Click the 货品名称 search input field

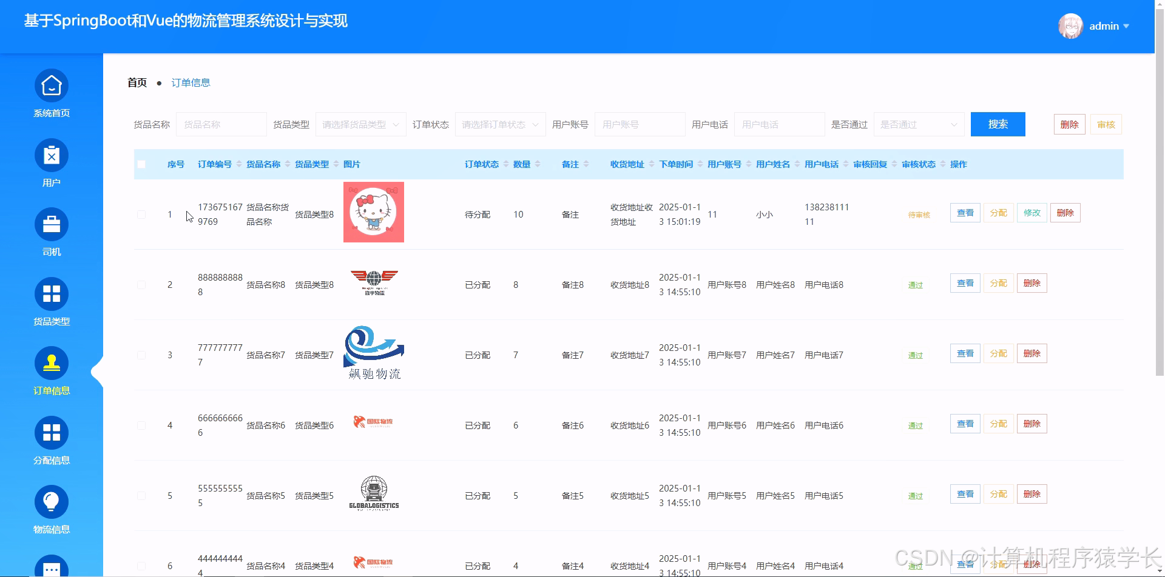point(221,124)
